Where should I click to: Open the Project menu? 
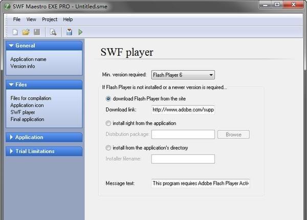tap(50, 19)
